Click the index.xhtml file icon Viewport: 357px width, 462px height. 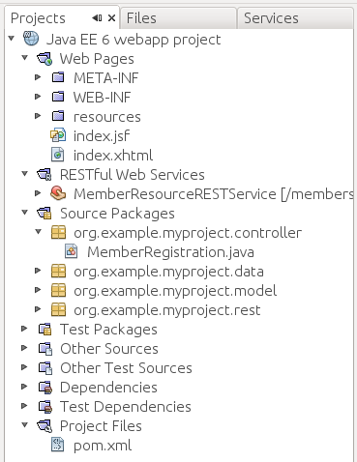(58, 155)
